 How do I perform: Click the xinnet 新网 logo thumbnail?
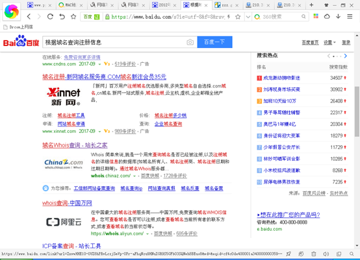coord(64,97)
